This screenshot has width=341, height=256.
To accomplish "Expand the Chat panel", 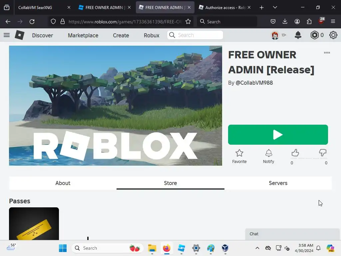I will [292, 234].
